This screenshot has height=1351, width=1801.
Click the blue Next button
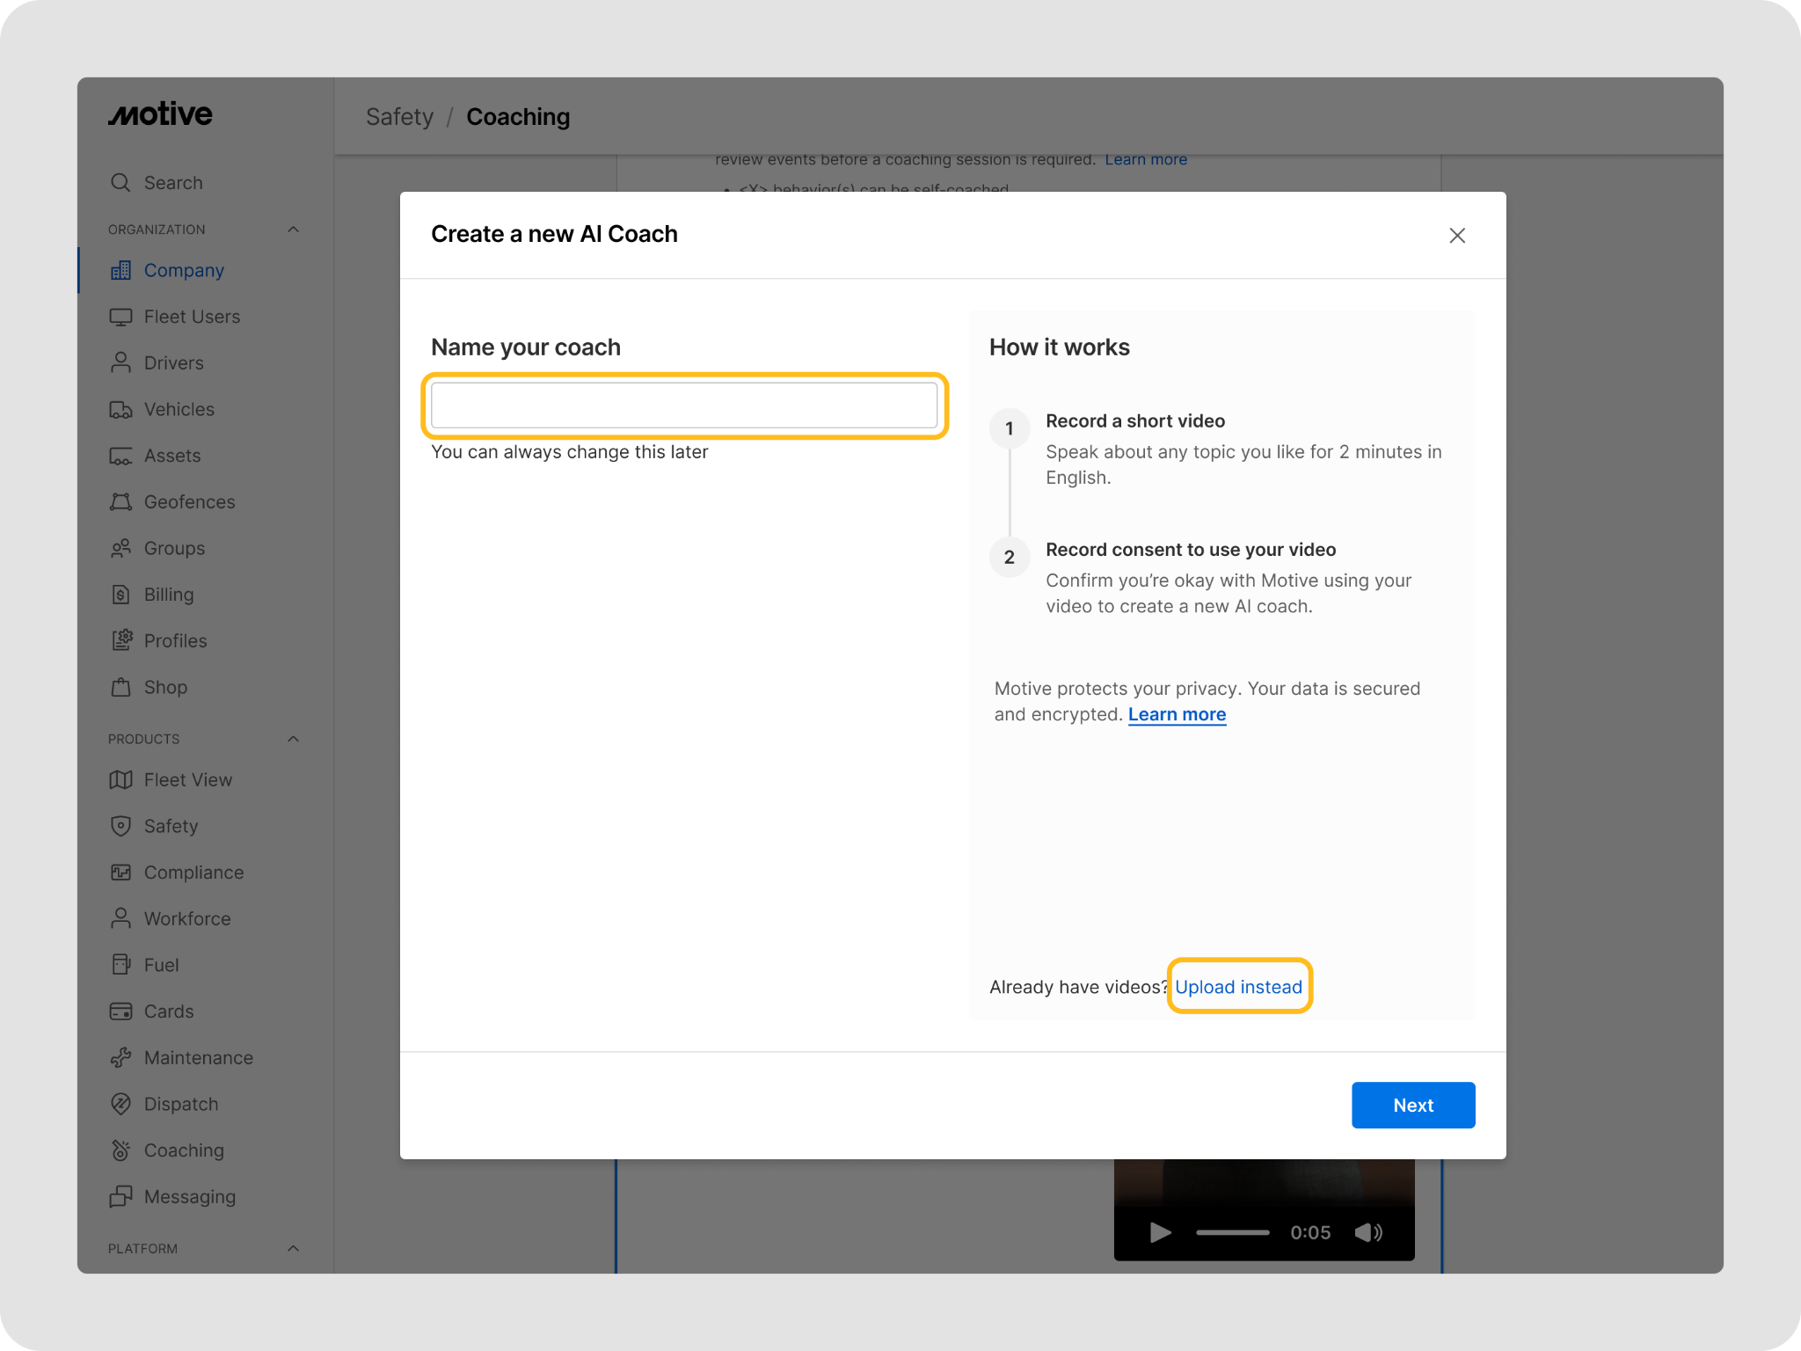click(x=1413, y=1105)
